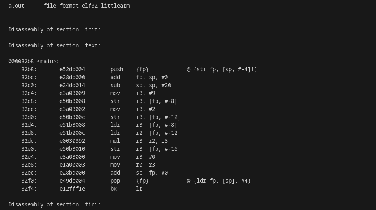376x210 pixels.
Task: Click the comment "@ (ldr fp, [sp], #4)"
Action: (219, 181)
